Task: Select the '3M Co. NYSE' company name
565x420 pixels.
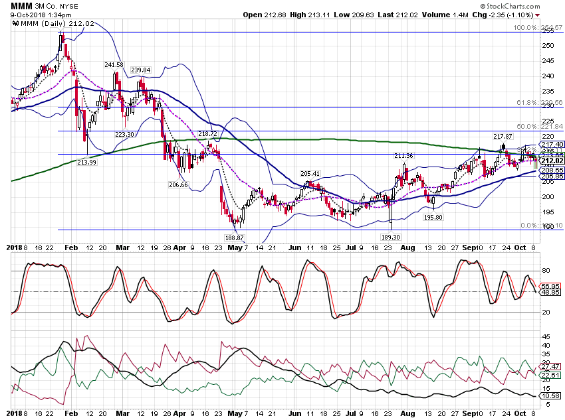Action: pyautogui.click(x=56, y=7)
